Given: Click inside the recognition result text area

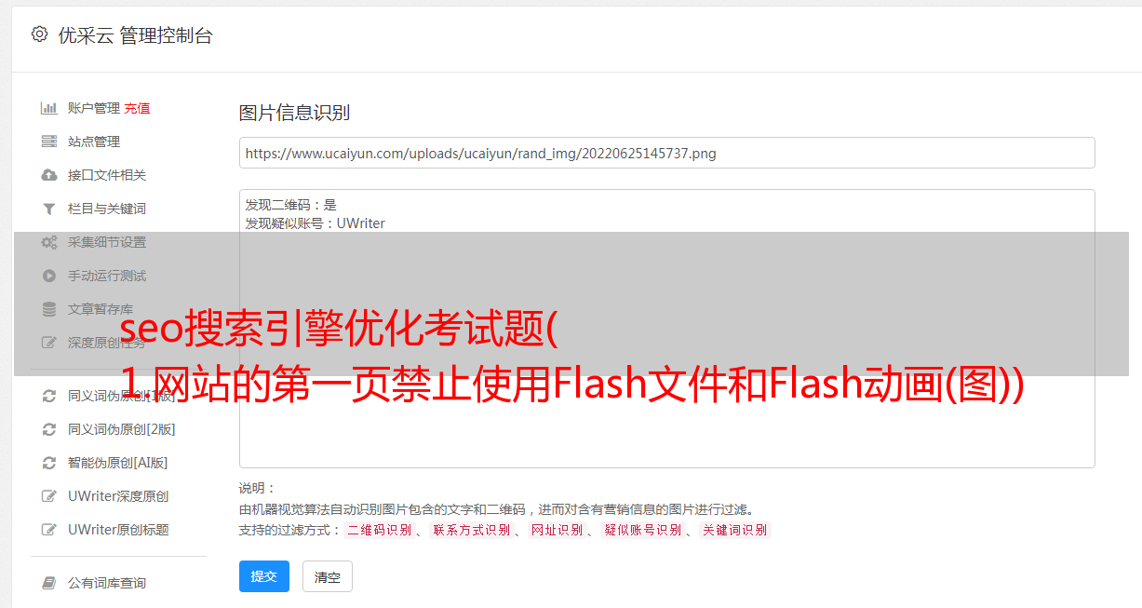Looking at the screenshot, I should [666, 328].
